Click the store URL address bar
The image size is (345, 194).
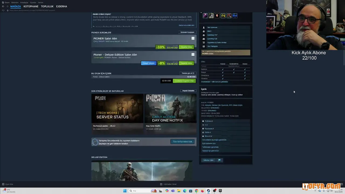coord(32,10)
